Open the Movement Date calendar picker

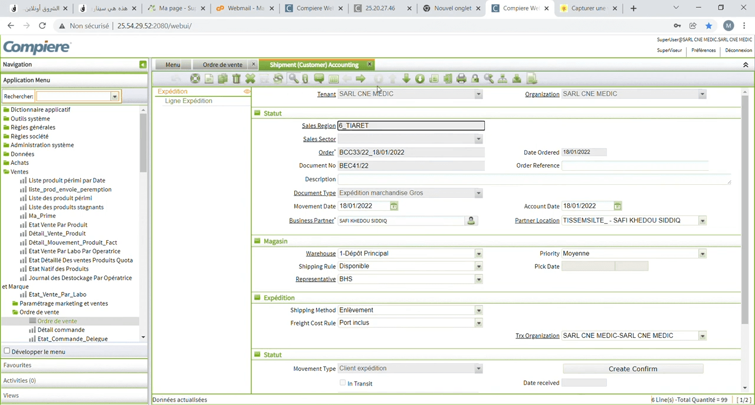(x=393, y=206)
